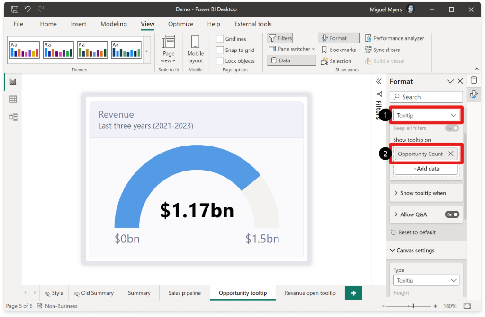Screen dimensions: 485x317
Task: Open the File menu
Action: point(18,24)
